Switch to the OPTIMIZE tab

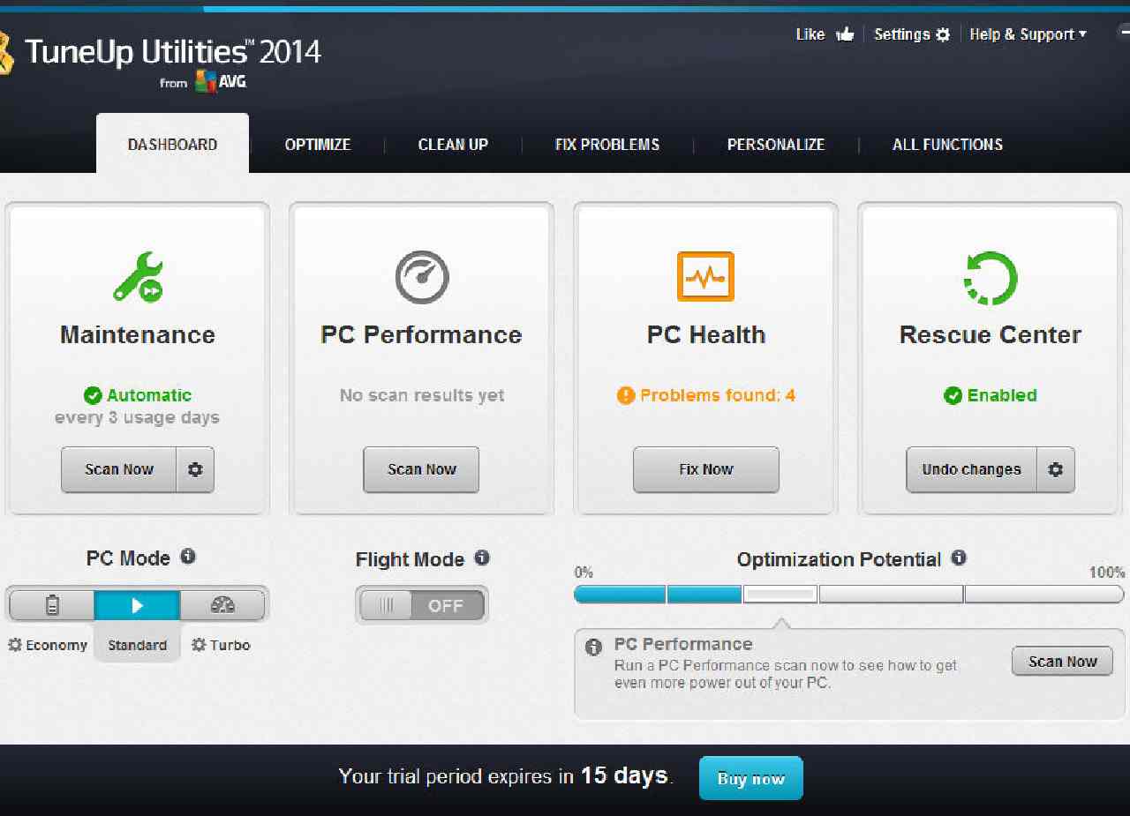click(318, 145)
